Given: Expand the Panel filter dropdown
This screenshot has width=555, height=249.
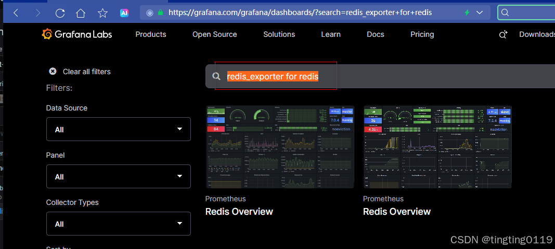Looking at the screenshot, I should pyautogui.click(x=119, y=176).
